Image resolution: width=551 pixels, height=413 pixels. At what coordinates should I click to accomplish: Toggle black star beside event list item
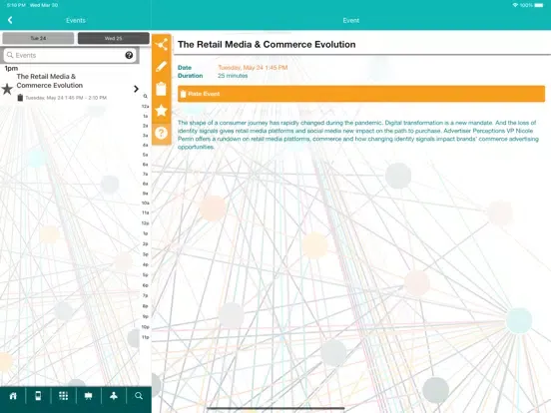point(7,89)
